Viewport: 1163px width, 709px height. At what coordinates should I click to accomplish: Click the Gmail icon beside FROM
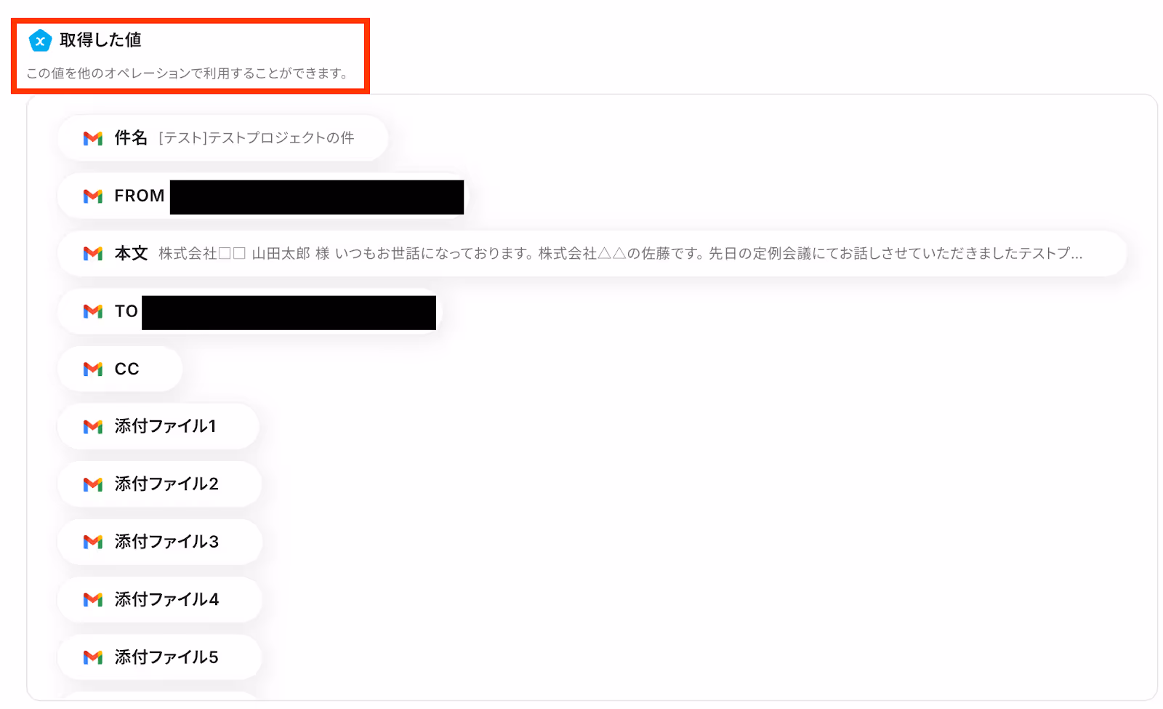point(93,196)
